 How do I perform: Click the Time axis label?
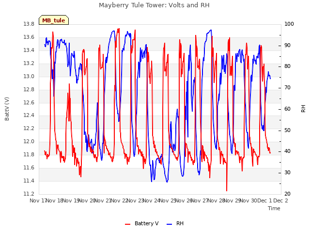pyautogui.click(x=274, y=208)
